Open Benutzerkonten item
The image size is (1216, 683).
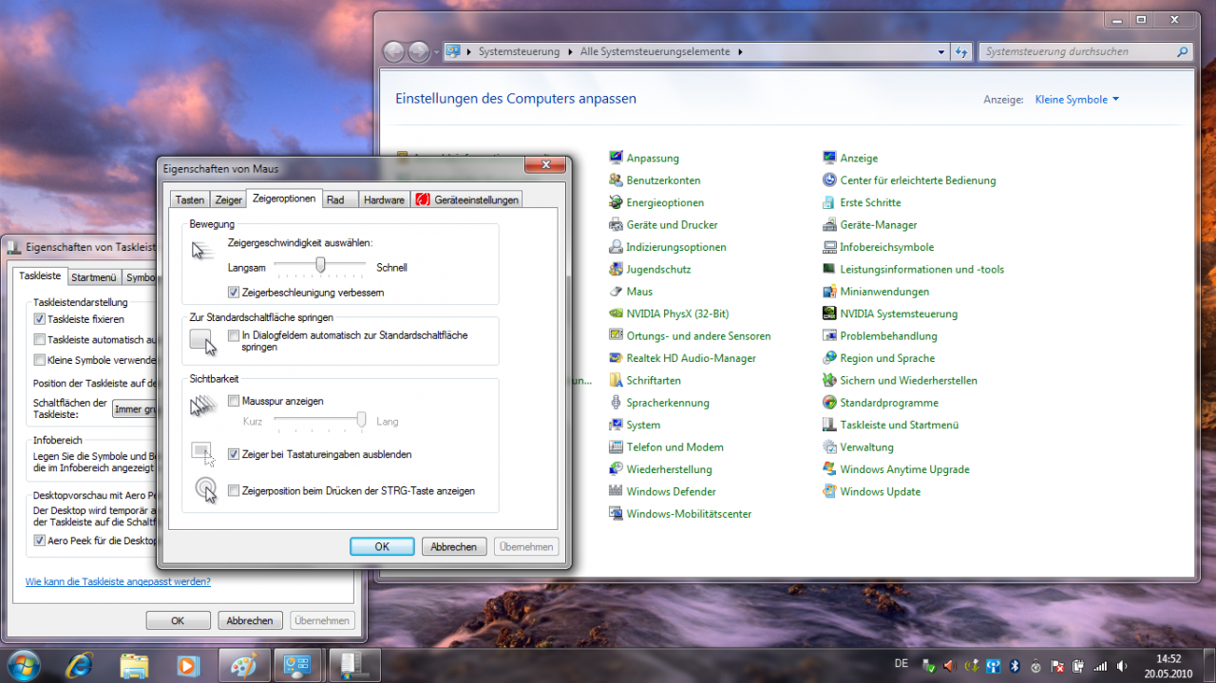(655, 180)
